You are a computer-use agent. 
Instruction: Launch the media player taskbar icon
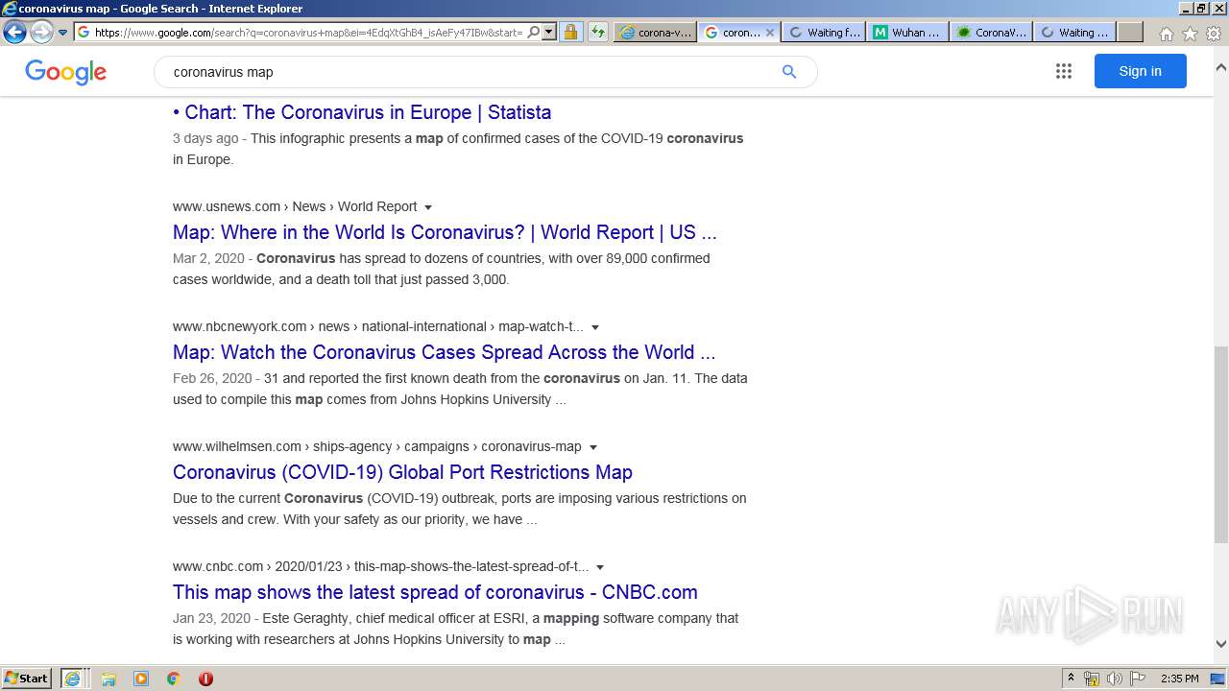[x=141, y=679]
